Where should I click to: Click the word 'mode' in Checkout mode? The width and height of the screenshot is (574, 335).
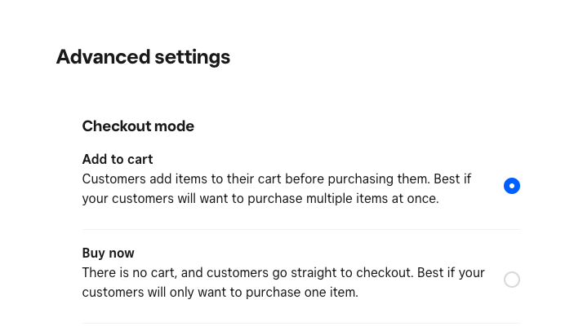coord(176,126)
